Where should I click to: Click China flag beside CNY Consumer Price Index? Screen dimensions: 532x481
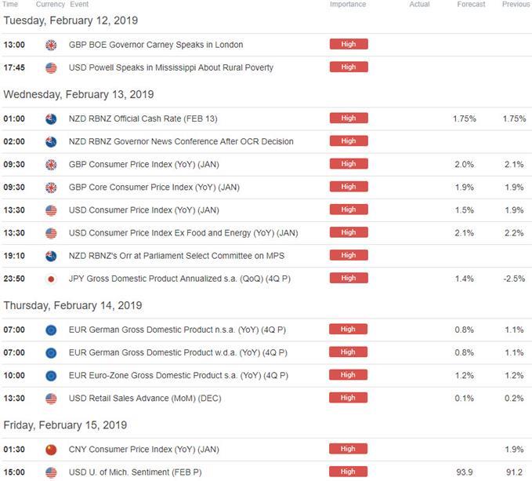pyautogui.click(x=52, y=450)
